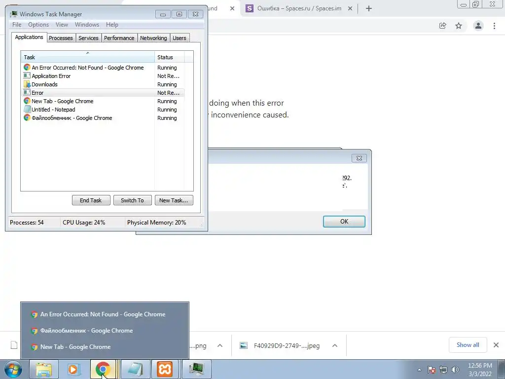Open 'New Tab - Google Chrome' taskbar preview
The image size is (505, 379).
[105, 347]
